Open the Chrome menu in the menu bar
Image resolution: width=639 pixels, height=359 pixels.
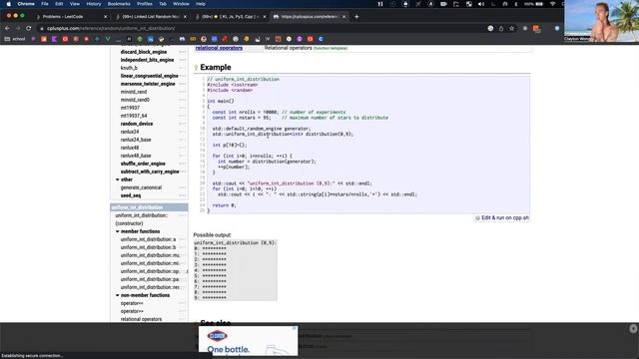pyautogui.click(x=26, y=4)
